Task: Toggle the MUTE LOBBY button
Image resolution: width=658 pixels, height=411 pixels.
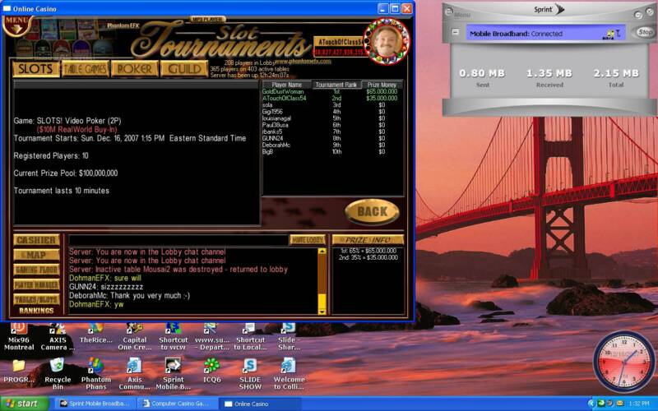Action: pyautogui.click(x=308, y=240)
